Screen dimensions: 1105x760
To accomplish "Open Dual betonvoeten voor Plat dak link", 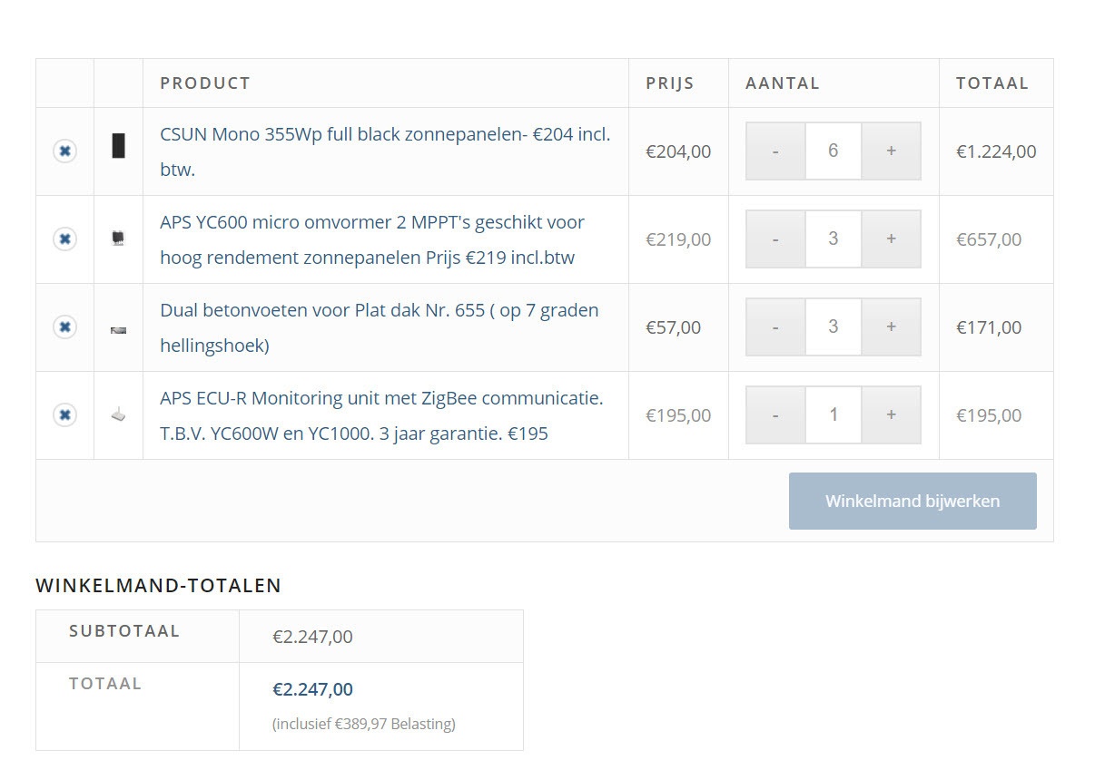I will (x=379, y=310).
